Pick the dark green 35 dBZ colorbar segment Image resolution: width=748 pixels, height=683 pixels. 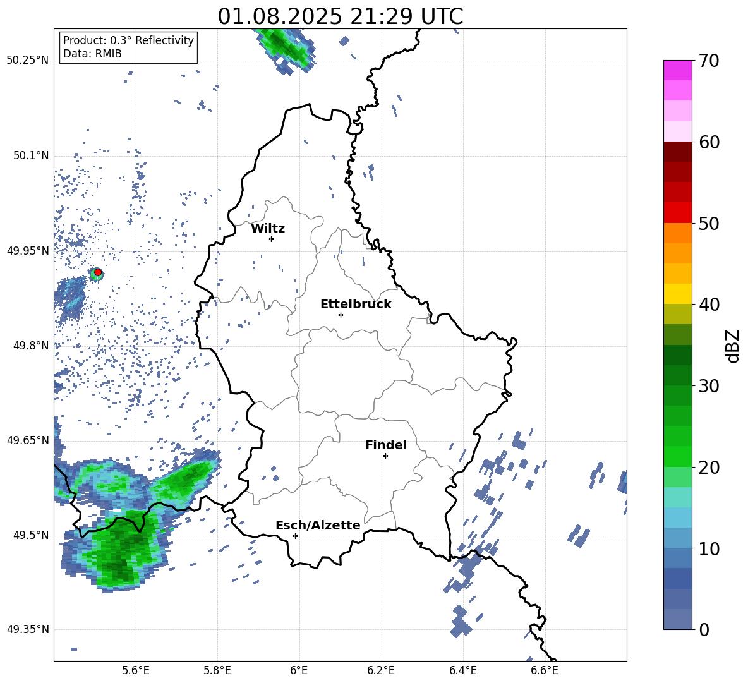click(x=678, y=355)
